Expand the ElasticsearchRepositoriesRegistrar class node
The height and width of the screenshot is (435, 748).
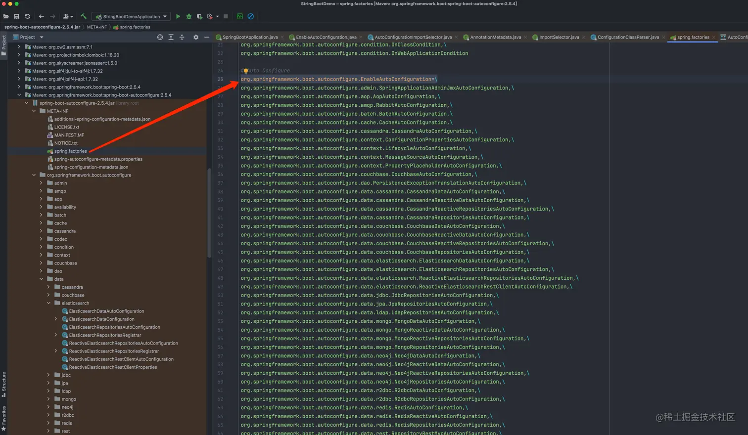tap(56, 335)
